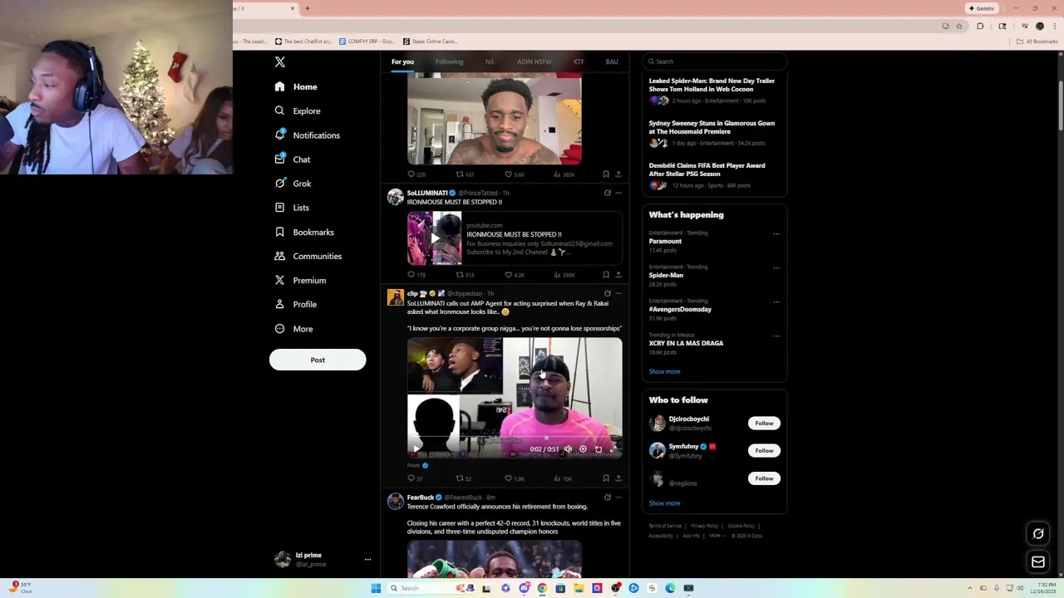This screenshot has width=1064, height=598.
Task: Open clip video settings gear
Action: 583,449
